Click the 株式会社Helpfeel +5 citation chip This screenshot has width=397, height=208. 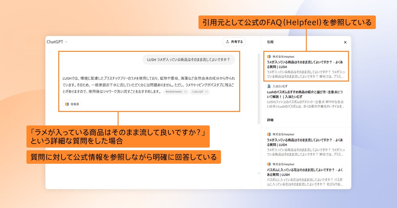point(176,92)
